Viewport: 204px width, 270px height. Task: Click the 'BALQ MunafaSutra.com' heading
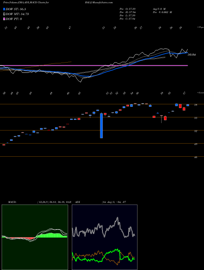click(x=99, y=2)
